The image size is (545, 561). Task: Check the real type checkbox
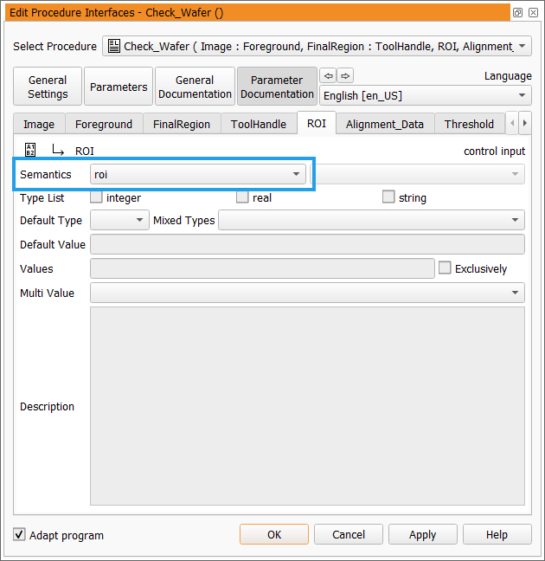(242, 197)
